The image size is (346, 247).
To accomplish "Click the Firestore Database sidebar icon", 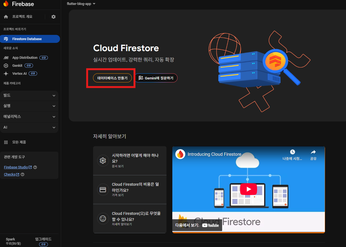I will [x=6, y=39].
